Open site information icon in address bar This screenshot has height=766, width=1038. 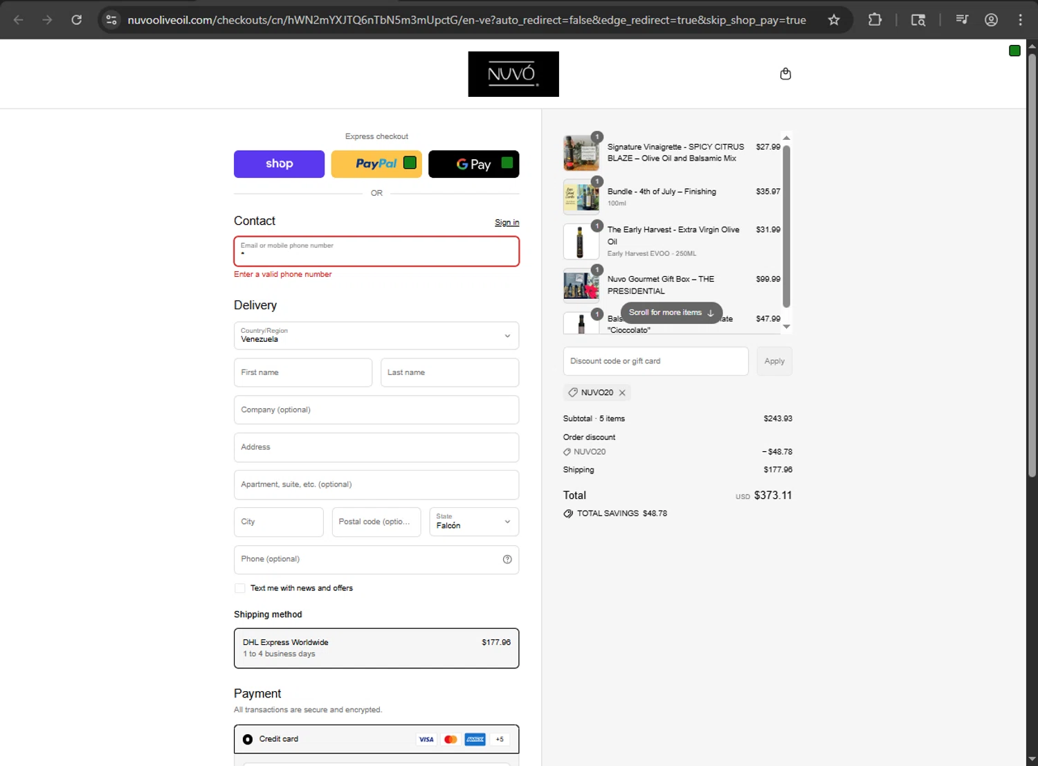[x=111, y=20]
